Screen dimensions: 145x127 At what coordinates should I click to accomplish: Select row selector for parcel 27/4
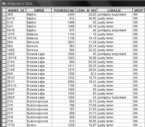pos(4,101)
